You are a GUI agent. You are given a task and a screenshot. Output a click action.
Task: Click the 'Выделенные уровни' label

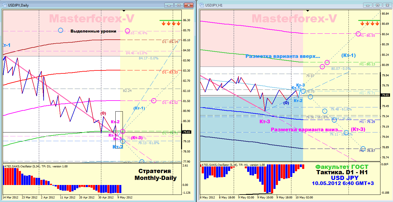[x=93, y=31]
